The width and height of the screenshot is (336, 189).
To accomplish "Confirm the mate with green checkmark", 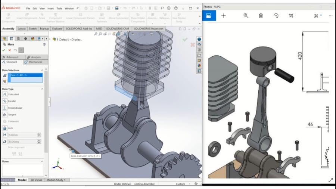I will tap(4, 50).
